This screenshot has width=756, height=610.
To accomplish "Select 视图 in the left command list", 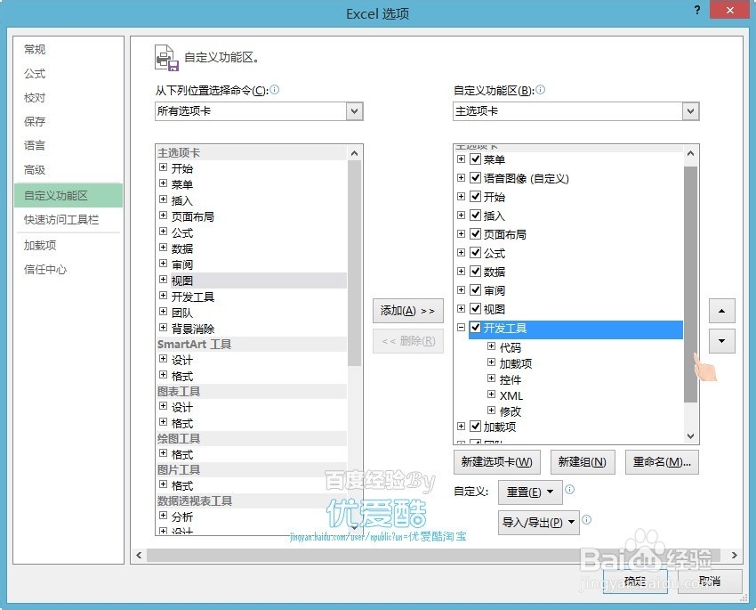I will [182, 281].
